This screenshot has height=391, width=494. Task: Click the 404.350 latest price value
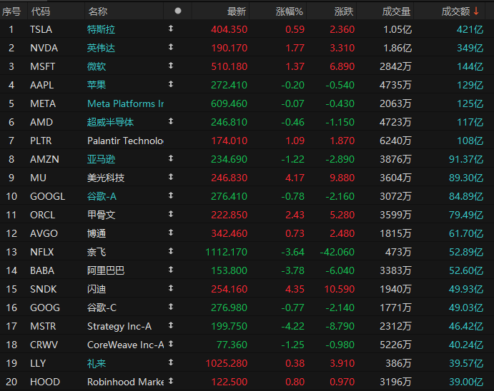click(x=229, y=29)
